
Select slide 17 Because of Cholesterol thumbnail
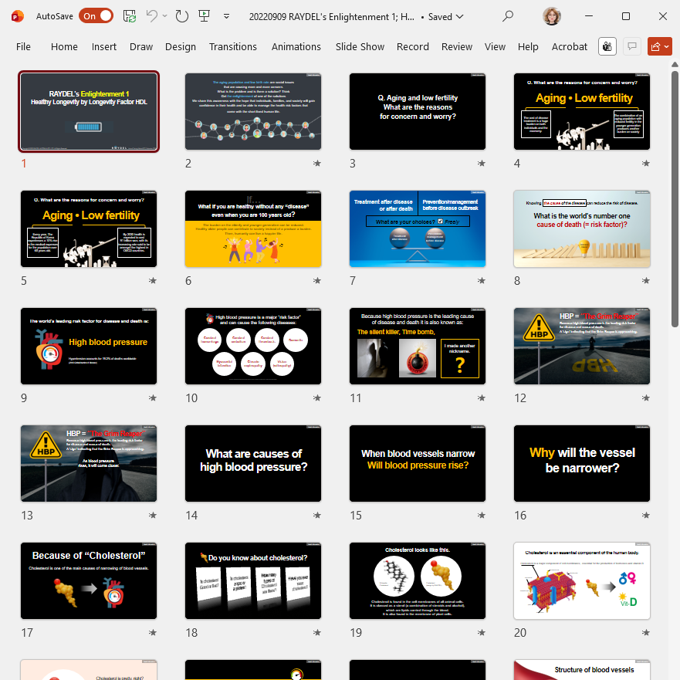(89, 580)
